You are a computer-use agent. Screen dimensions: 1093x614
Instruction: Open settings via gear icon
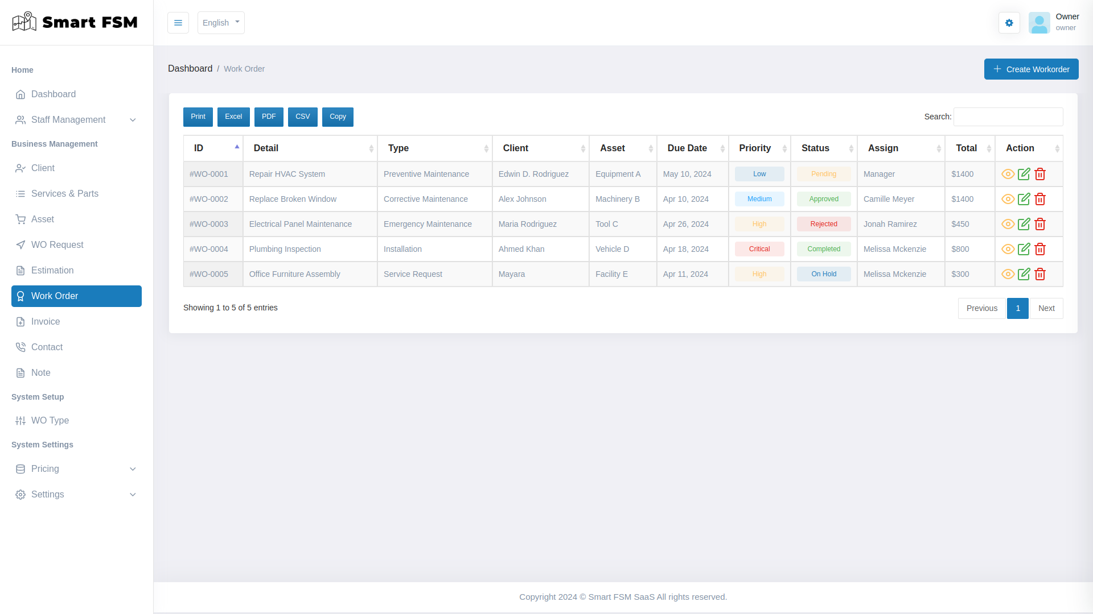click(1009, 23)
